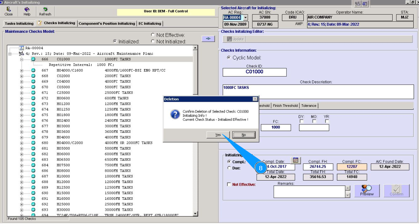This screenshot has width=419, height=224.
Task: Select the Not Initialized radio button
Action: [153, 41]
